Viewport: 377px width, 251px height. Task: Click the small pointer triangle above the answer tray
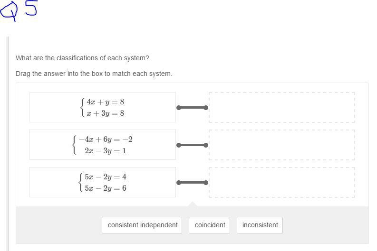[x=193, y=204]
